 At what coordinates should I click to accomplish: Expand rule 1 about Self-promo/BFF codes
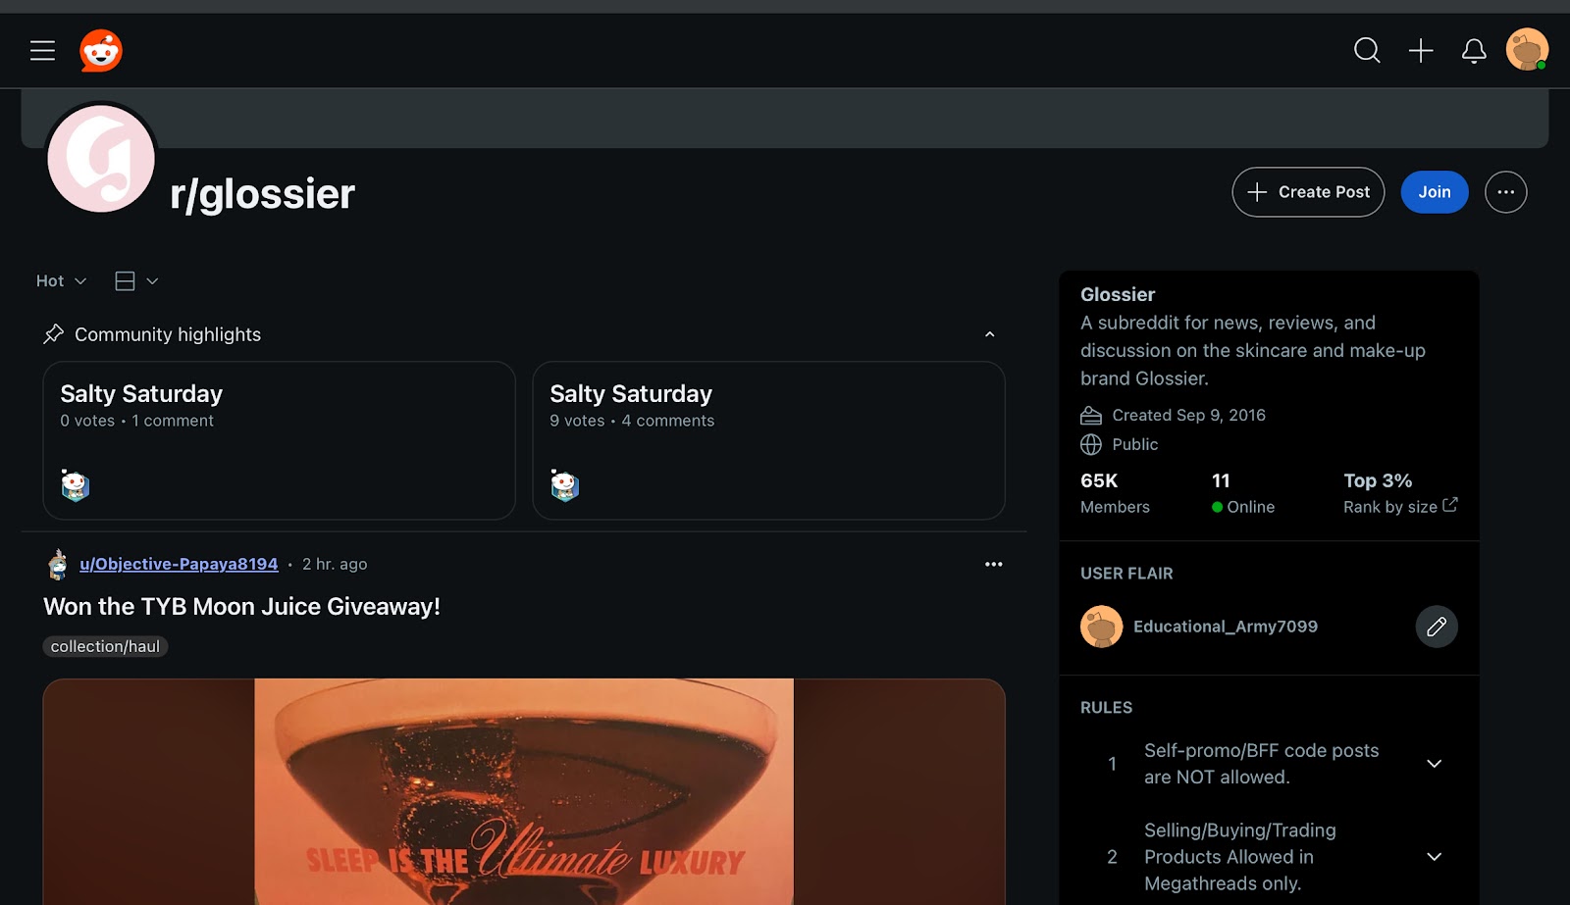[x=1434, y=764]
